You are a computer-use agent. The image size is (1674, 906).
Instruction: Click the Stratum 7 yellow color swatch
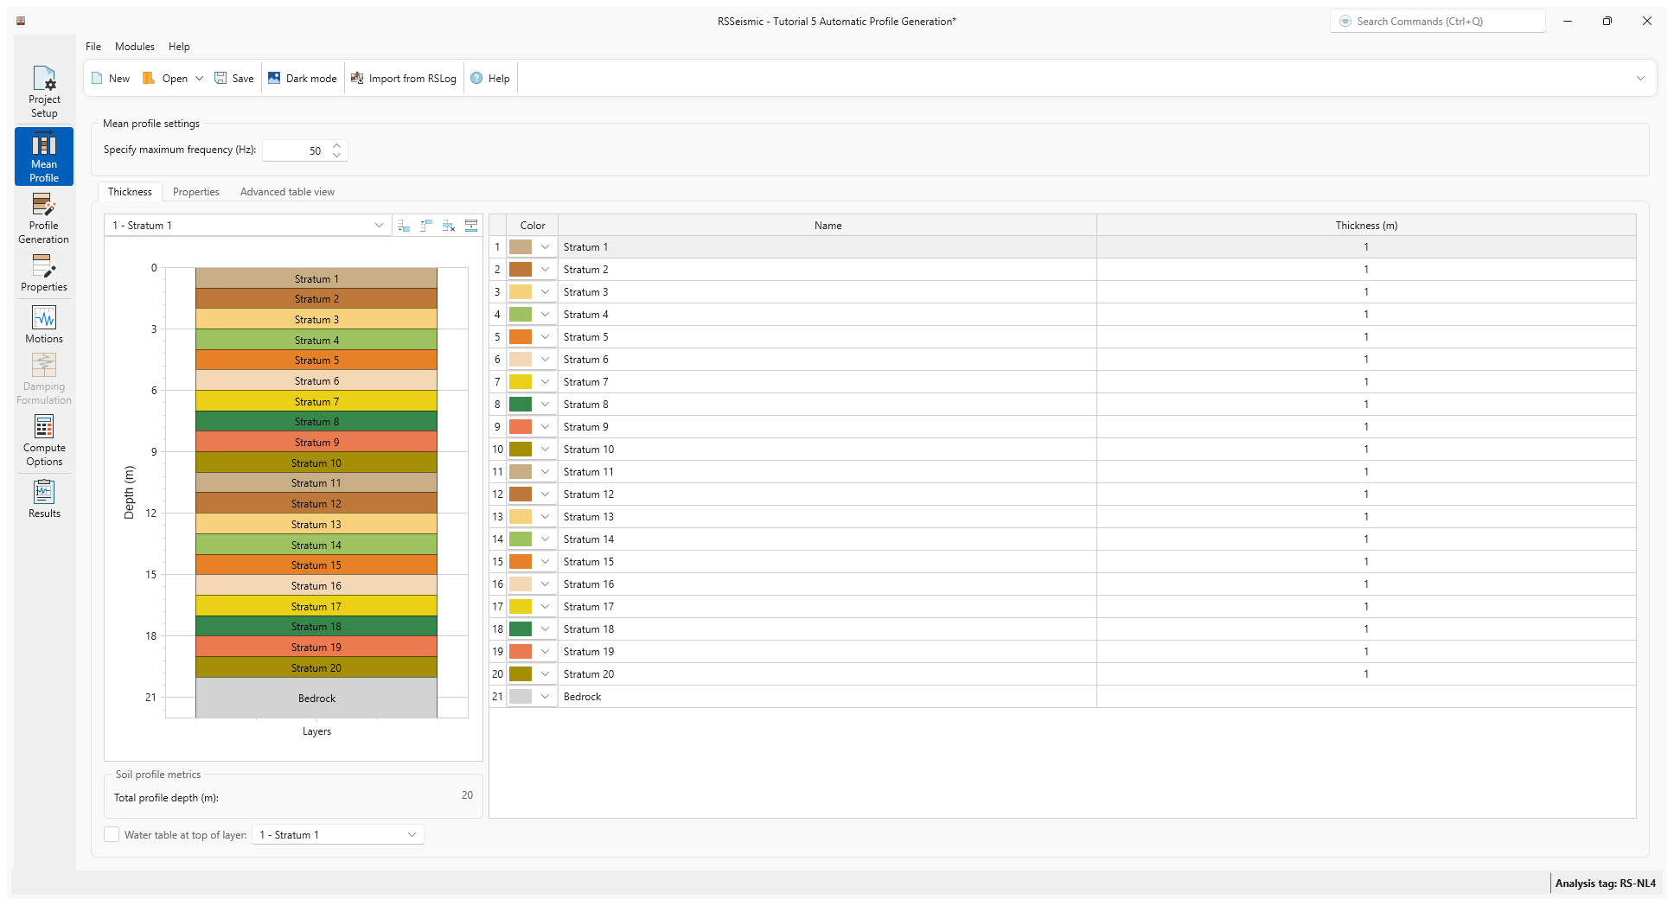click(x=521, y=382)
